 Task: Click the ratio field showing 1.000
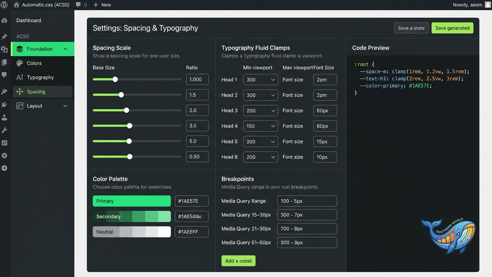point(197,80)
